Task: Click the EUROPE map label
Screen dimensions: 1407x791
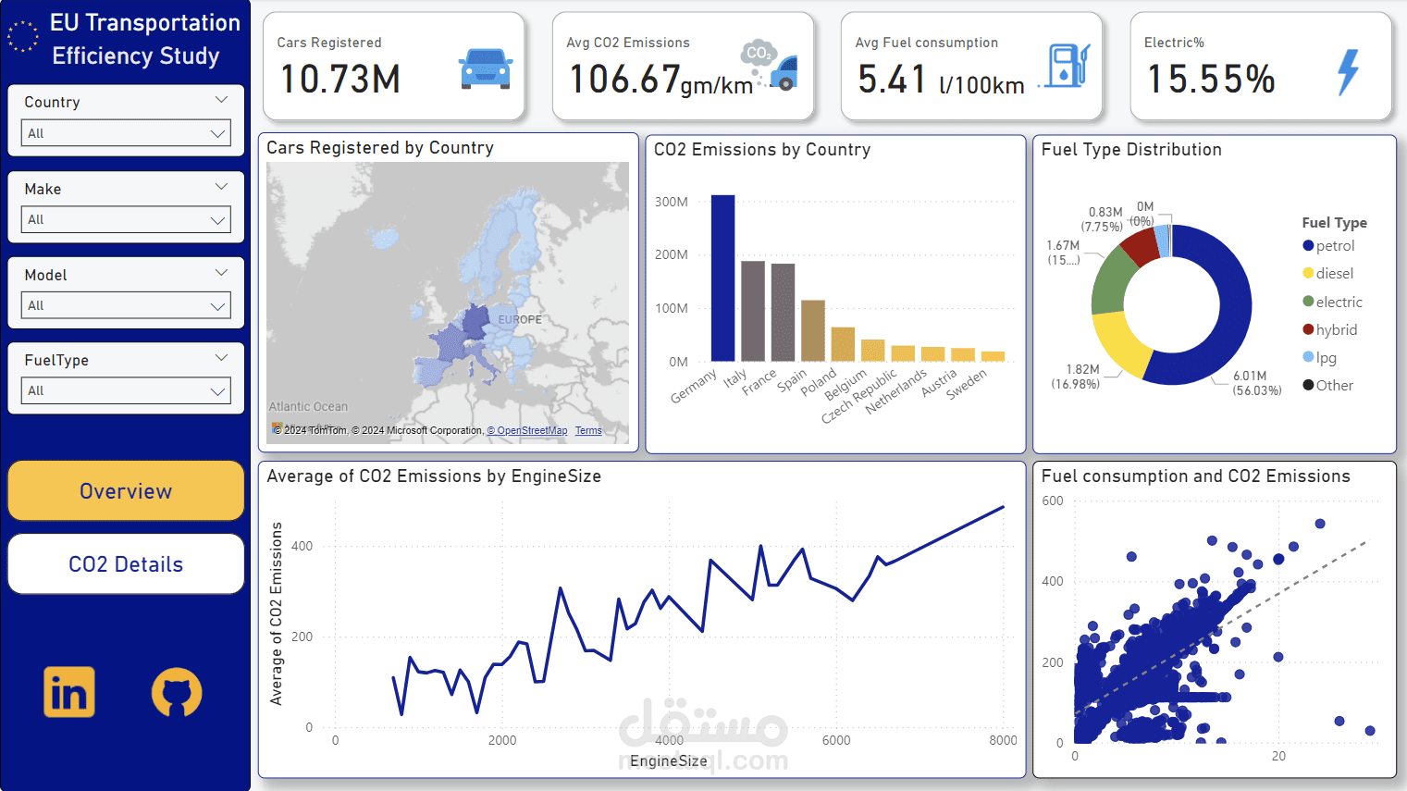Action: [x=520, y=320]
